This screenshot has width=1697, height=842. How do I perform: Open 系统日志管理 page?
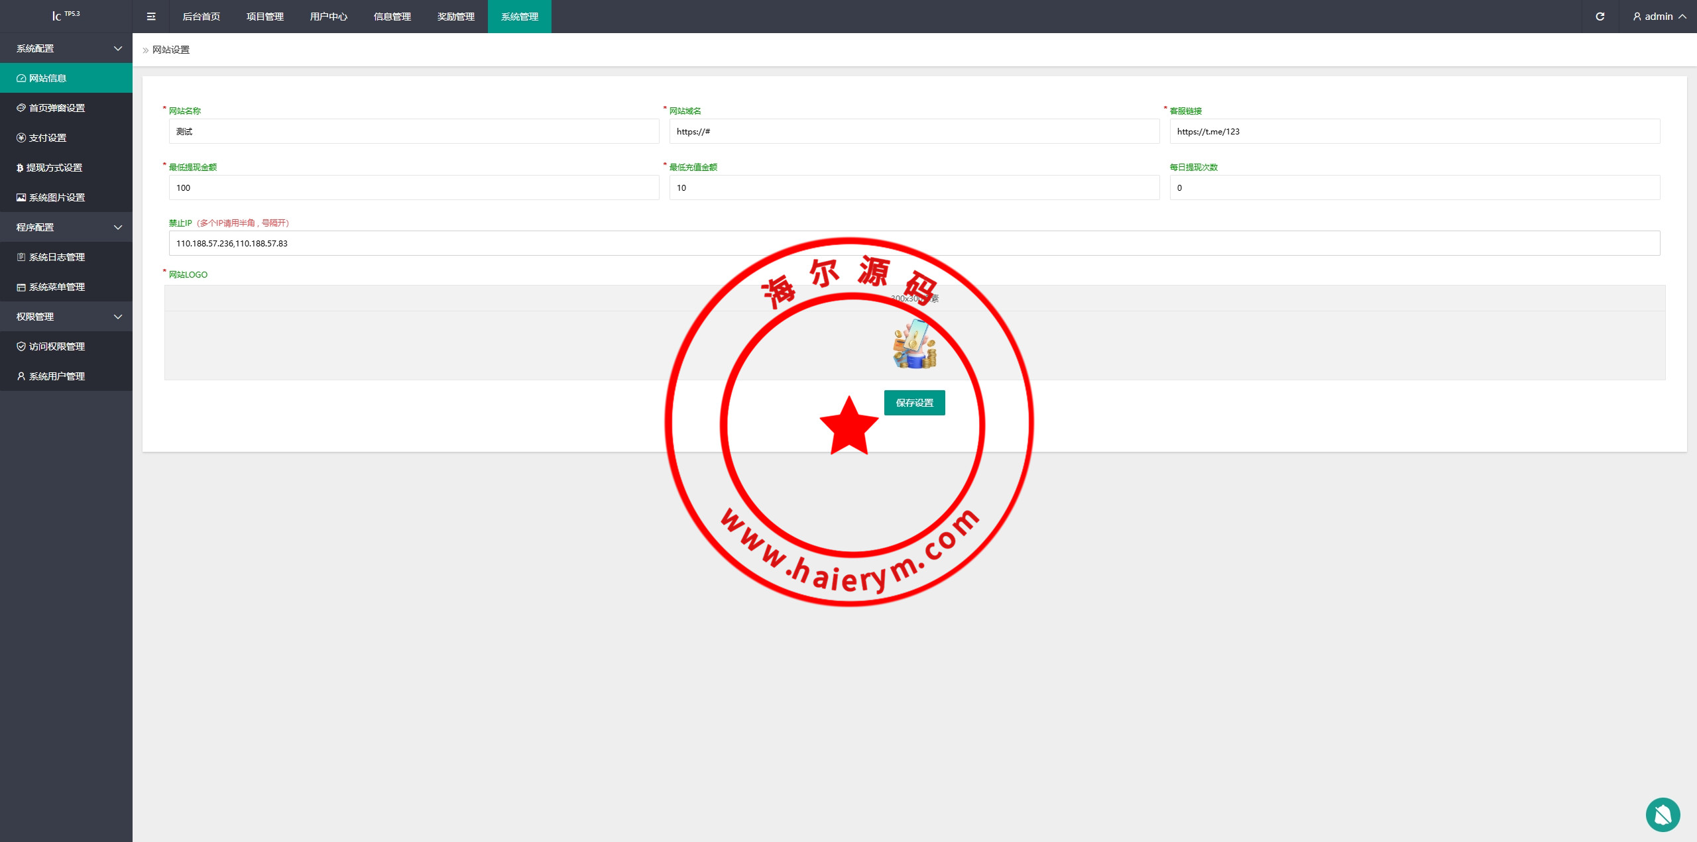point(57,257)
